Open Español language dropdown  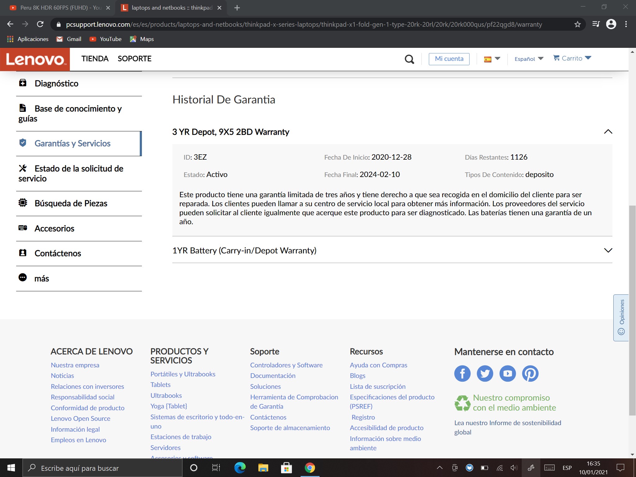(529, 59)
